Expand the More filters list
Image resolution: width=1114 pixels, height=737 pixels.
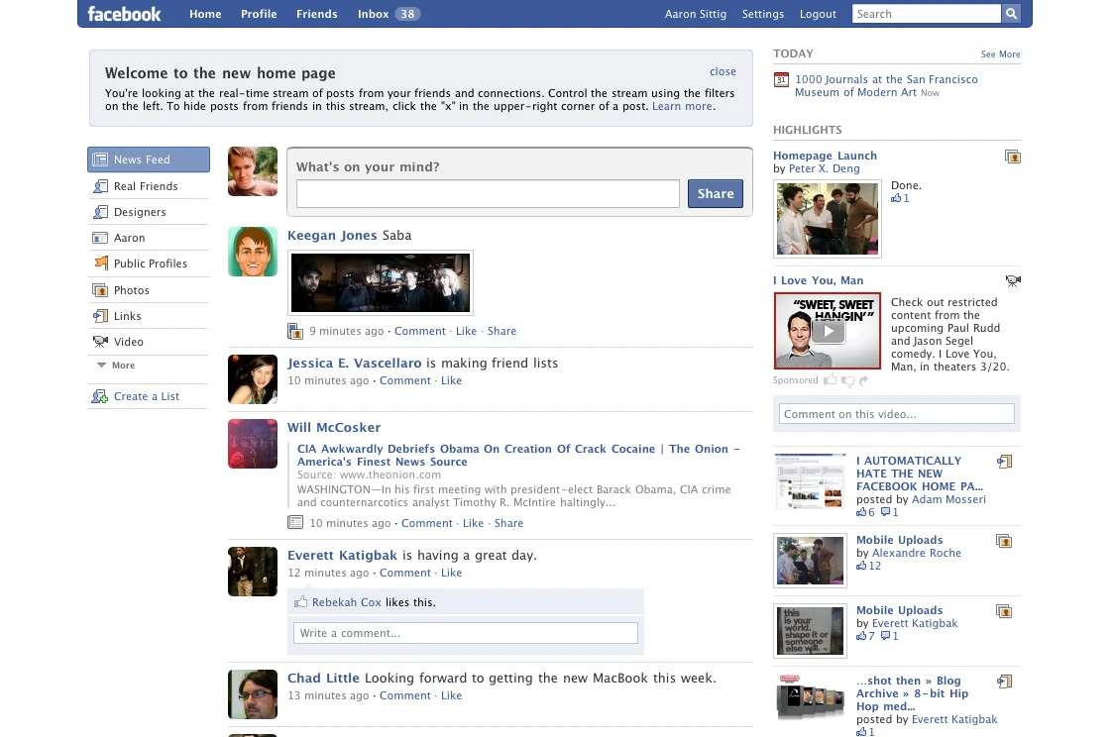[x=116, y=365]
